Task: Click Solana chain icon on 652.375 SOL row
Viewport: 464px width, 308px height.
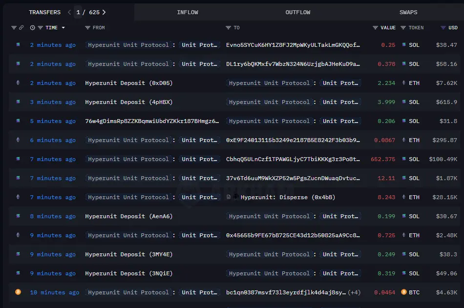Action: pyautogui.click(x=18, y=159)
